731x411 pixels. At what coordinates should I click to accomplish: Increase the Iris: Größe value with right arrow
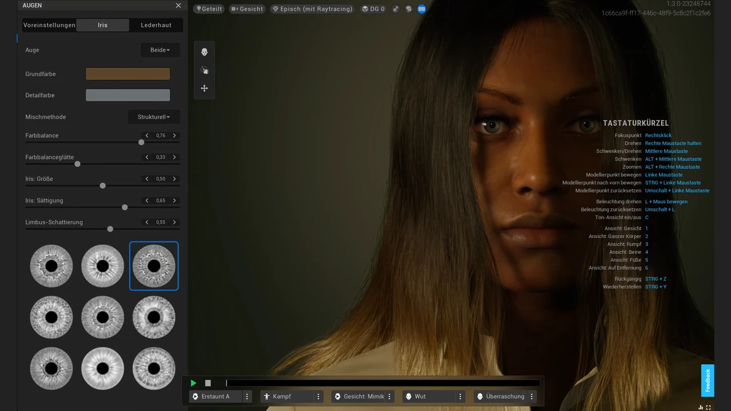(x=174, y=179)
